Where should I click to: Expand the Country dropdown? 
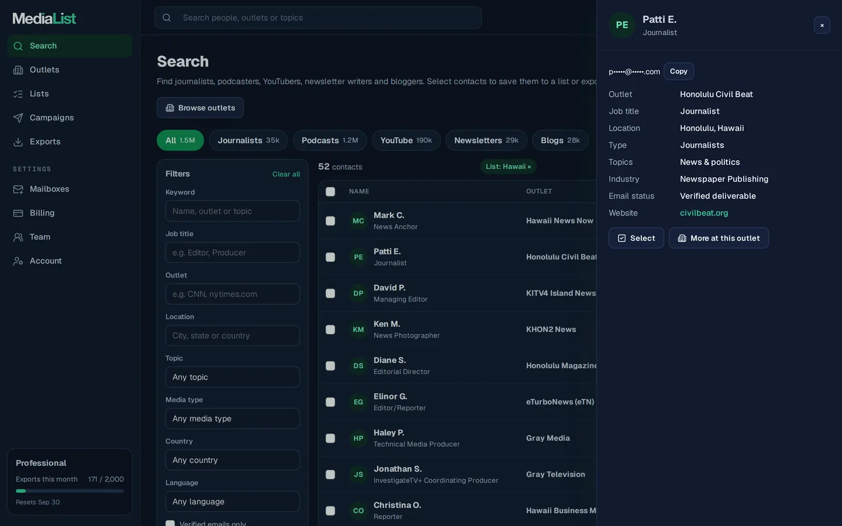point(233,460)
